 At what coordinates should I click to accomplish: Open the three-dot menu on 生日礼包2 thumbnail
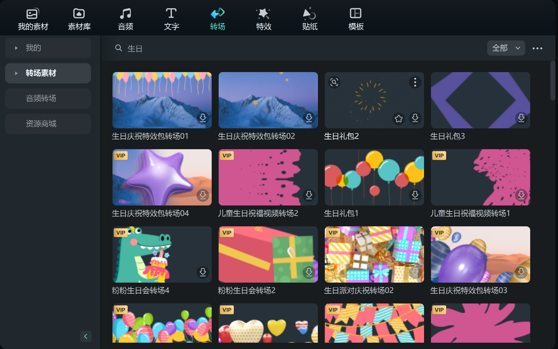coord(415,82)
